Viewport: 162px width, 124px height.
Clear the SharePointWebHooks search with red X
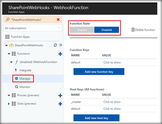pyautogui.click(x=58, y=19)
